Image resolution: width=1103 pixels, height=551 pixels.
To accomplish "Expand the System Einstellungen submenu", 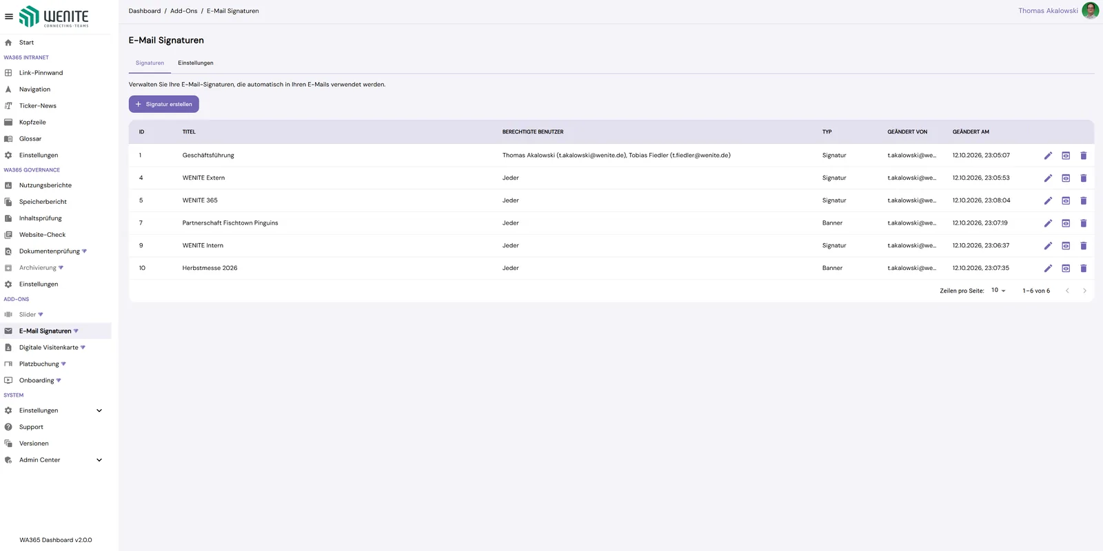I will pyautogui.click(x=99, y=410).
